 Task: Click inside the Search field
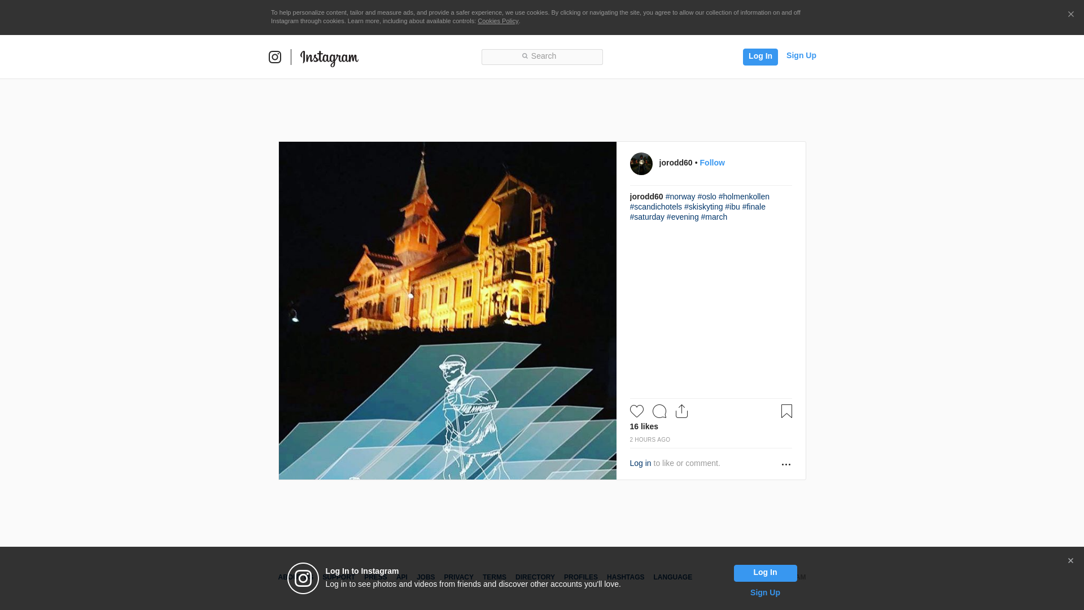point(542,56)
